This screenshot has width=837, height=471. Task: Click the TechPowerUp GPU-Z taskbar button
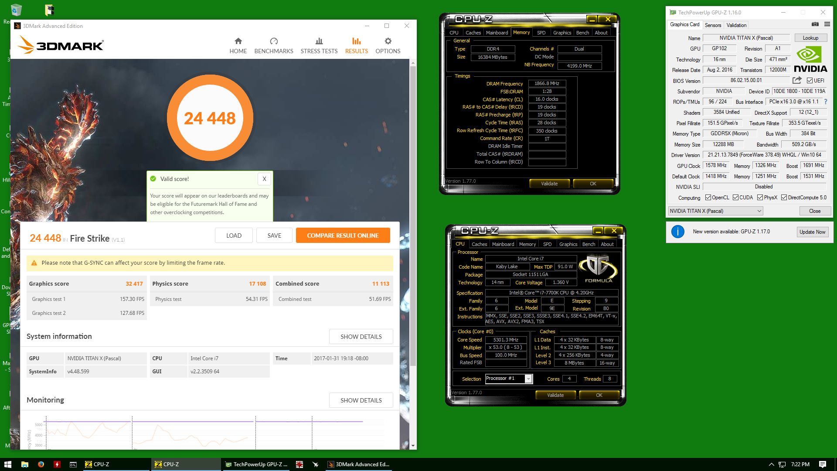pyautogui.click(x=256, y=464)
